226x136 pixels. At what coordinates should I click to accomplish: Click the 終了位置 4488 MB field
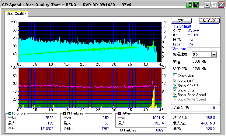point(202,68)
